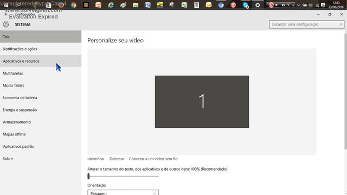Image resolution: width=347 pixels, height=195 pixels.
Task: Select the Tela category
Action: click(x=41, y=37)
